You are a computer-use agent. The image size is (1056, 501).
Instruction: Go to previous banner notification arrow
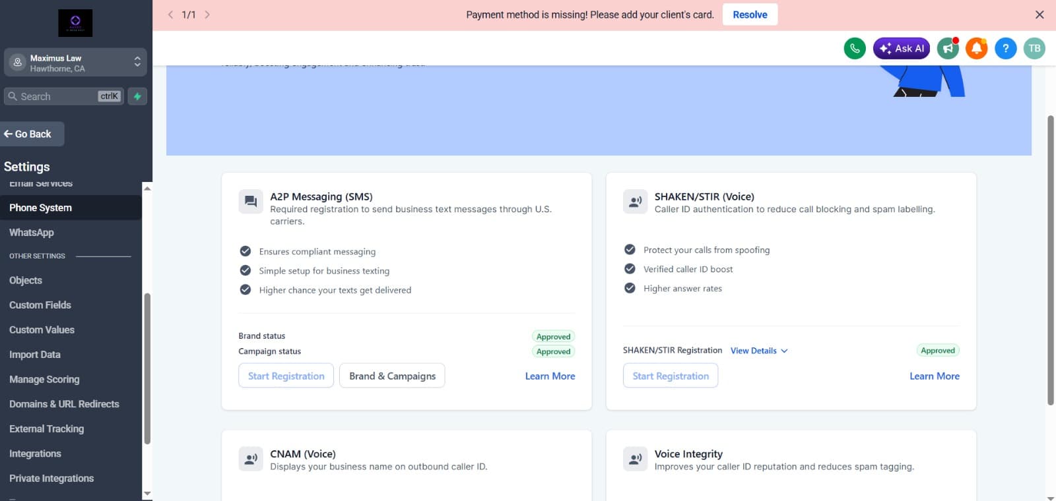170,15
